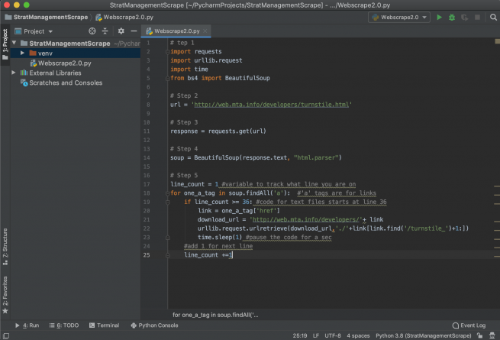Open Project panel settings gear
The width and height of the screenshot is (500, 340).
(121, 31)
